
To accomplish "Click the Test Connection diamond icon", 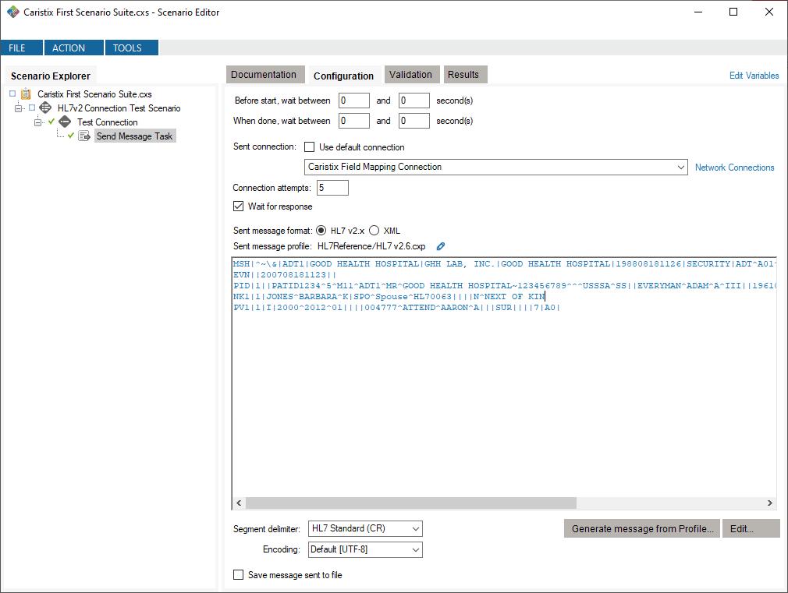I will tap(65, 122).
